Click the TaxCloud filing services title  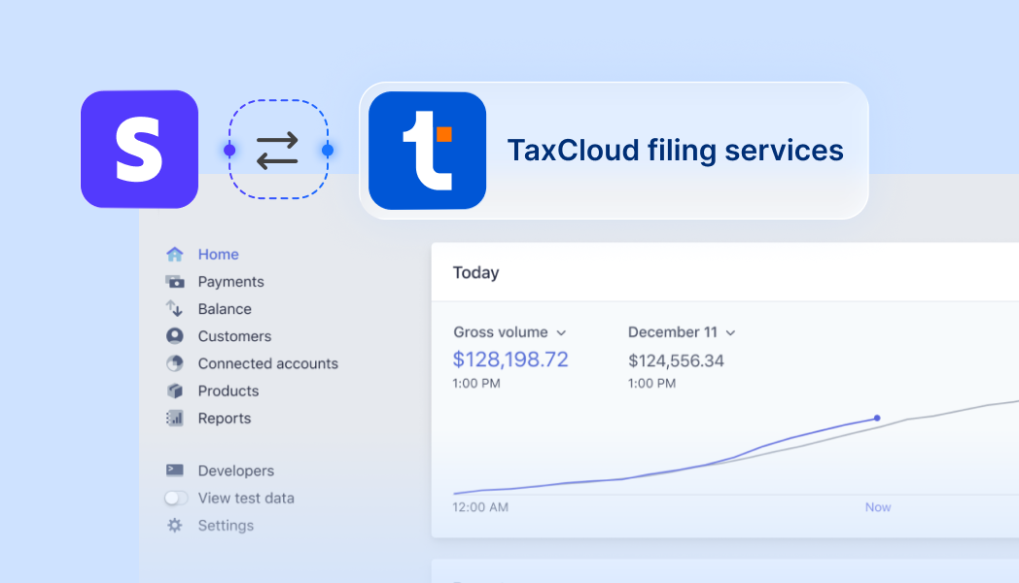click(675, 150)
